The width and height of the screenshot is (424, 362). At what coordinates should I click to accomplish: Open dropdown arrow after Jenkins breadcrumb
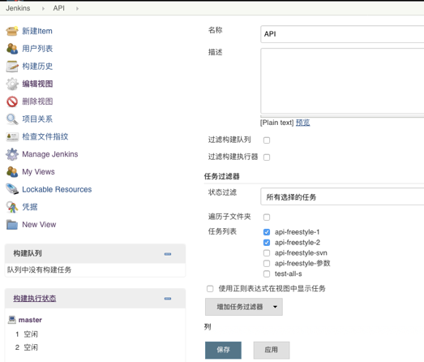click(x=43, y=8)
